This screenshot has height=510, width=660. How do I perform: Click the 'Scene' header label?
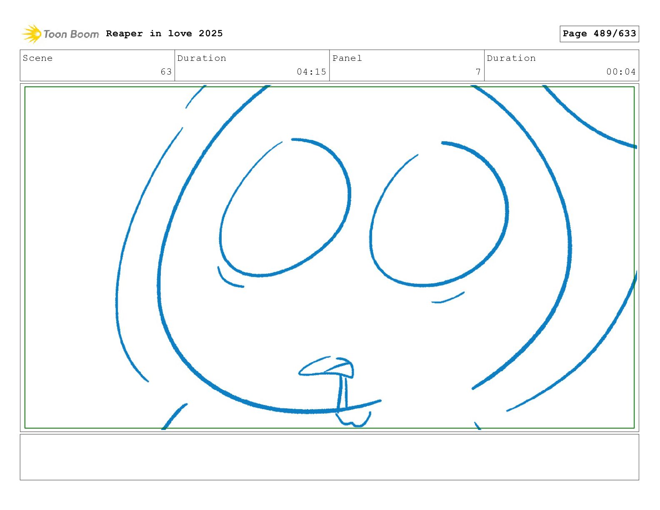click(37, 58)
